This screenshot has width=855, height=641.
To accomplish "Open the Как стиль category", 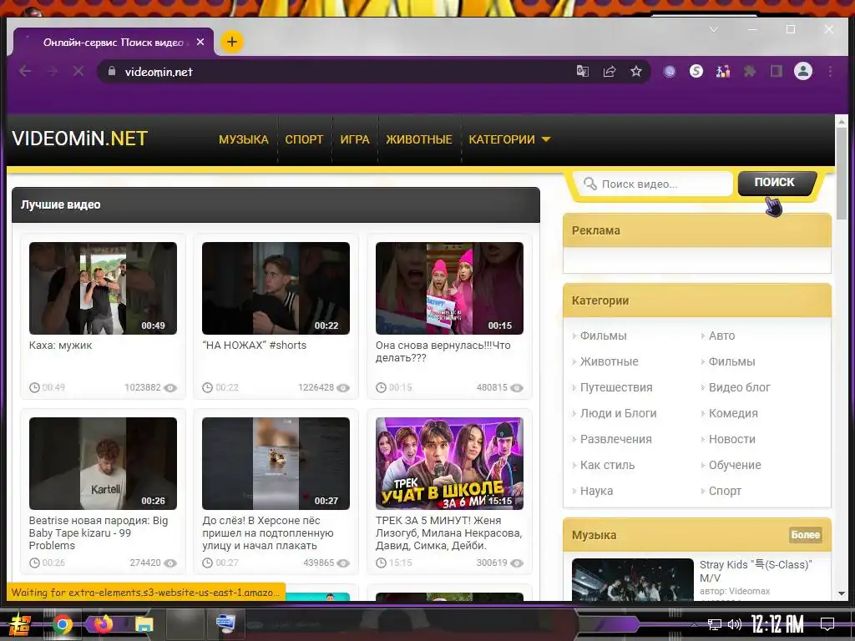I will (x=608, y=465).
